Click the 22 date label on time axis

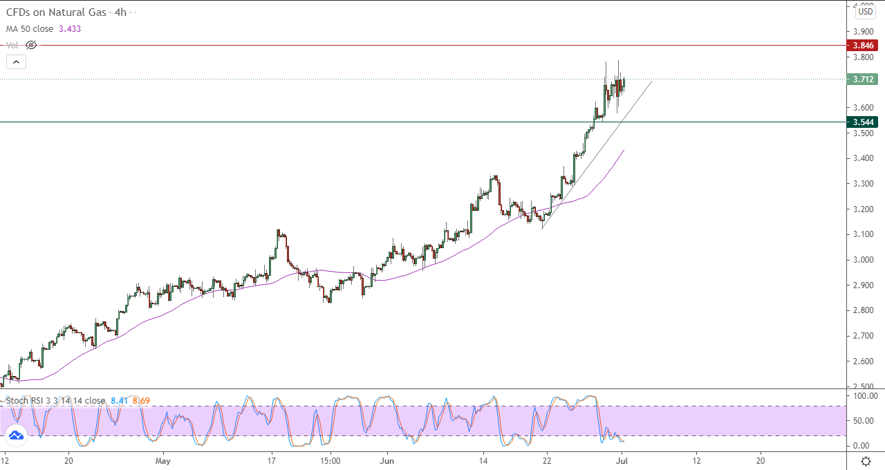click(546, 460)
